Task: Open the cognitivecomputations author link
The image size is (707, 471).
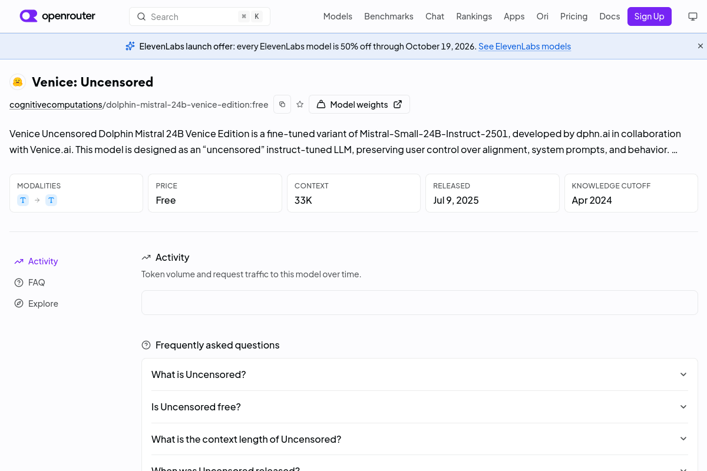Action: (x=56, y=104)
